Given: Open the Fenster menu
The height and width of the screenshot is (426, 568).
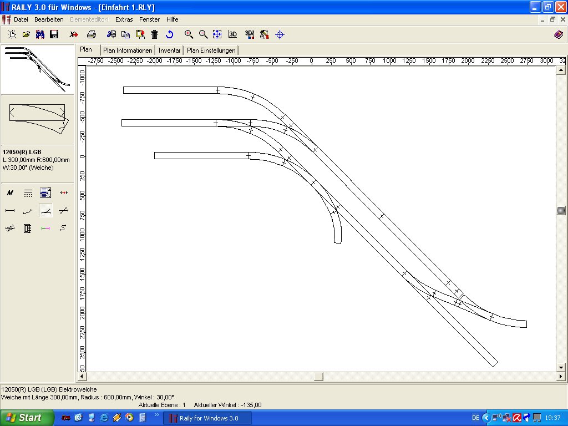Looking at the screenshot, I should [149, 19].
